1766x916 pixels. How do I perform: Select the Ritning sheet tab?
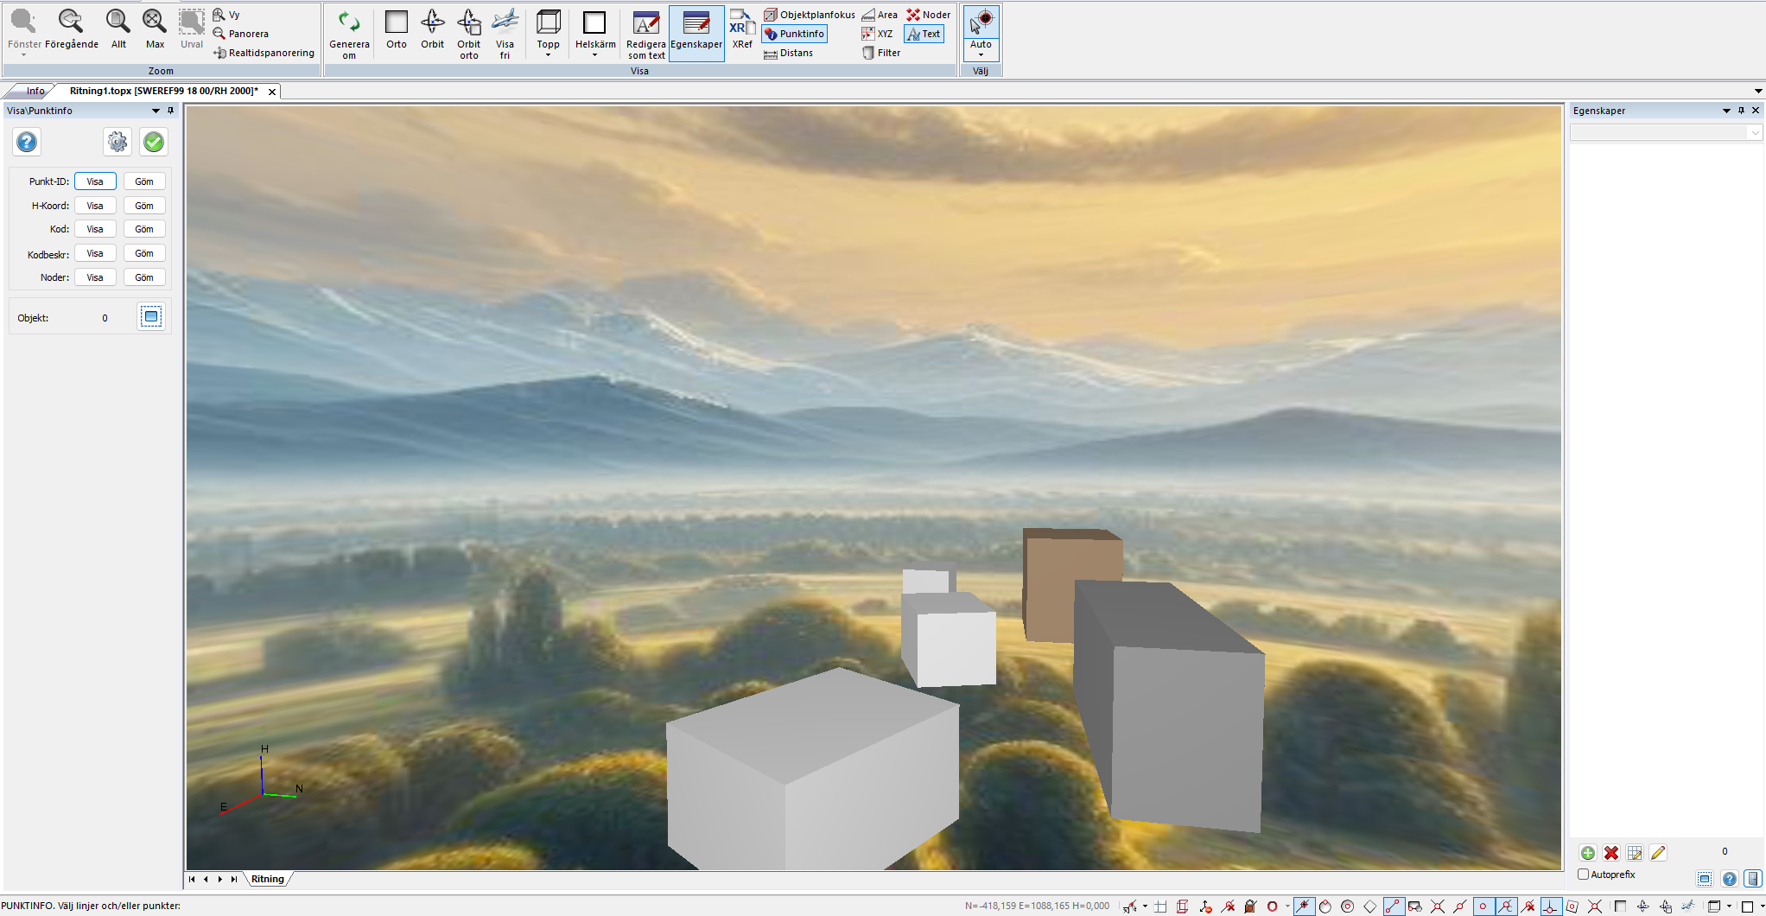coord(268,879)
